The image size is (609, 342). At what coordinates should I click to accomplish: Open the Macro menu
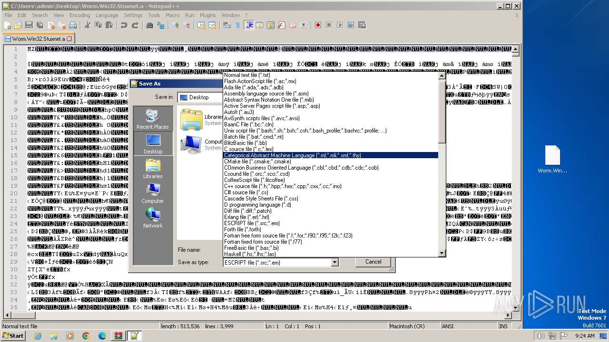pyautogui.click(x=173, y=15)
